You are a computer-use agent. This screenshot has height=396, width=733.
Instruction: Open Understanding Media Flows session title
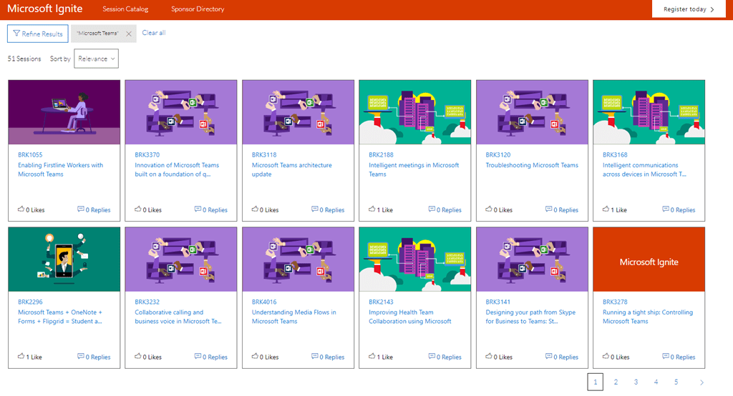[293, 317]
